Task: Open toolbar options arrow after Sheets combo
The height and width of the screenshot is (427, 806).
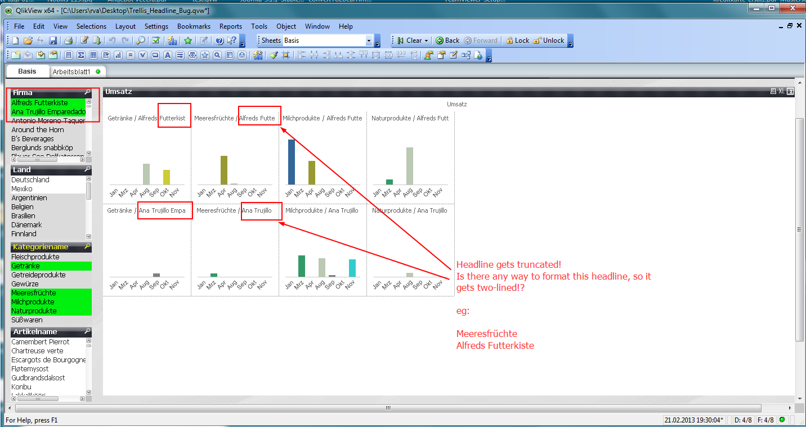Action: pos(378,41)
